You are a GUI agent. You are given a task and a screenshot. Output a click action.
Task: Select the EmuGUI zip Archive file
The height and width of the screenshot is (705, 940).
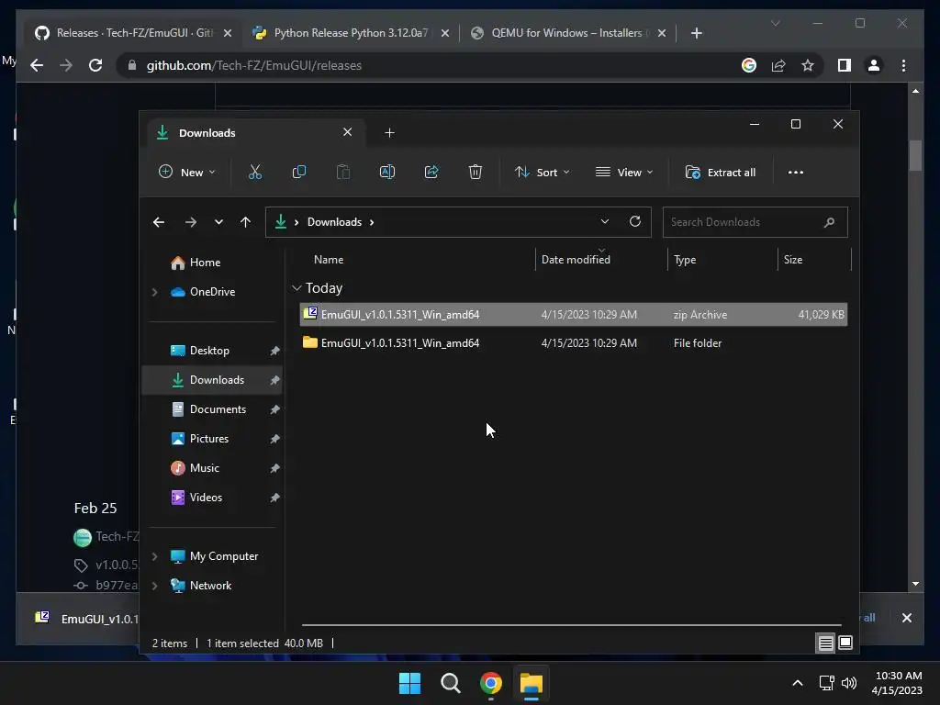pyautogui.click(x=573, y=315)
